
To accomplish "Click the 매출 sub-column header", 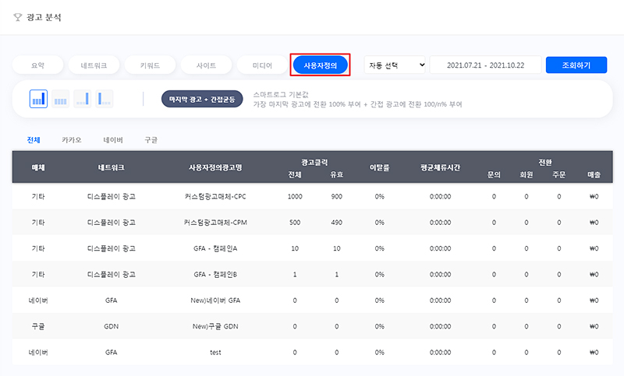I will [594, 174].
